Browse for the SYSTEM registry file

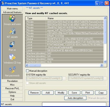click(64, 78)
